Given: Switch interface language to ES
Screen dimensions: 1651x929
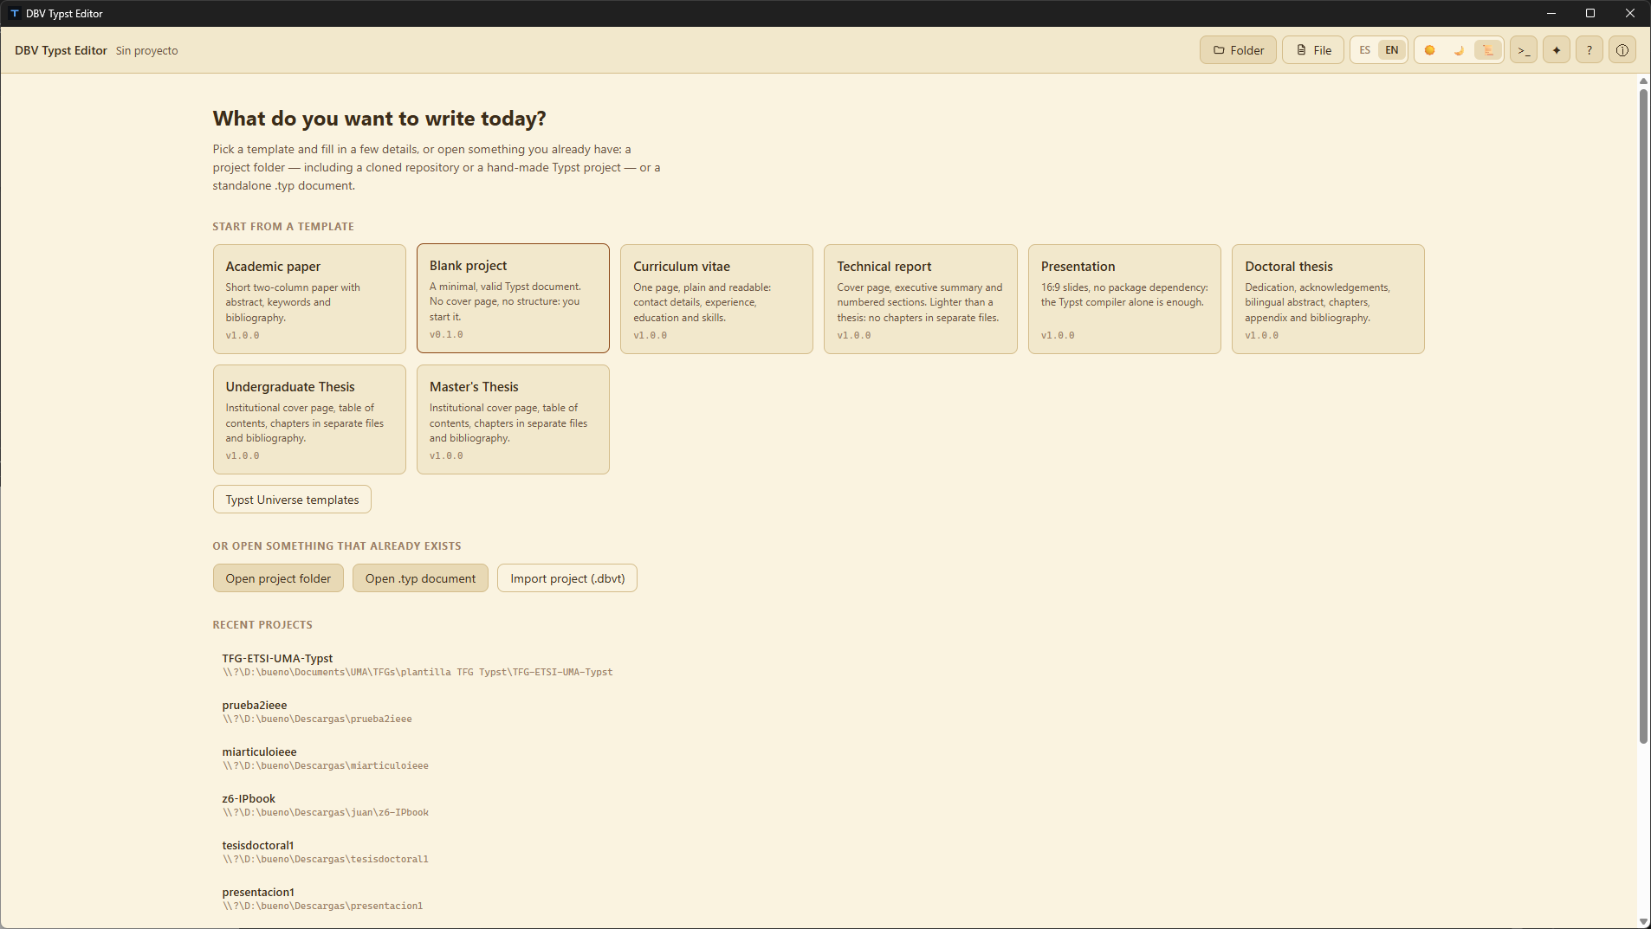Looking at the screenshot, I should click(1365, 50).
